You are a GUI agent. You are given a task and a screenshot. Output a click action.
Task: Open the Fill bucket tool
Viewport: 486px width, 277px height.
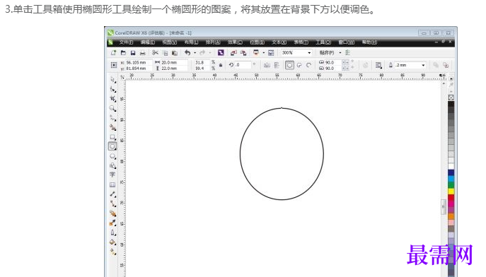112,242
